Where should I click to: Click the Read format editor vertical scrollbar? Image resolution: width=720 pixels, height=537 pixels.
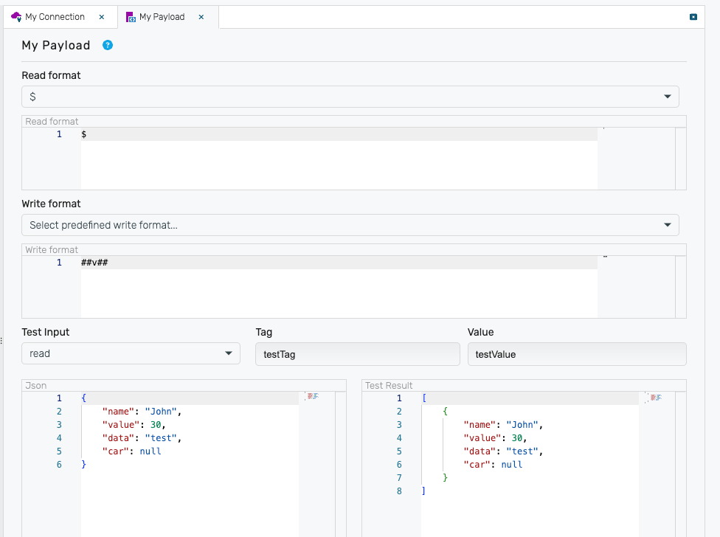point(680,159)
